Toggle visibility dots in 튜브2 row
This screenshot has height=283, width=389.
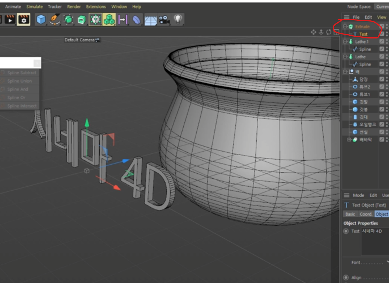pos(387,87)
